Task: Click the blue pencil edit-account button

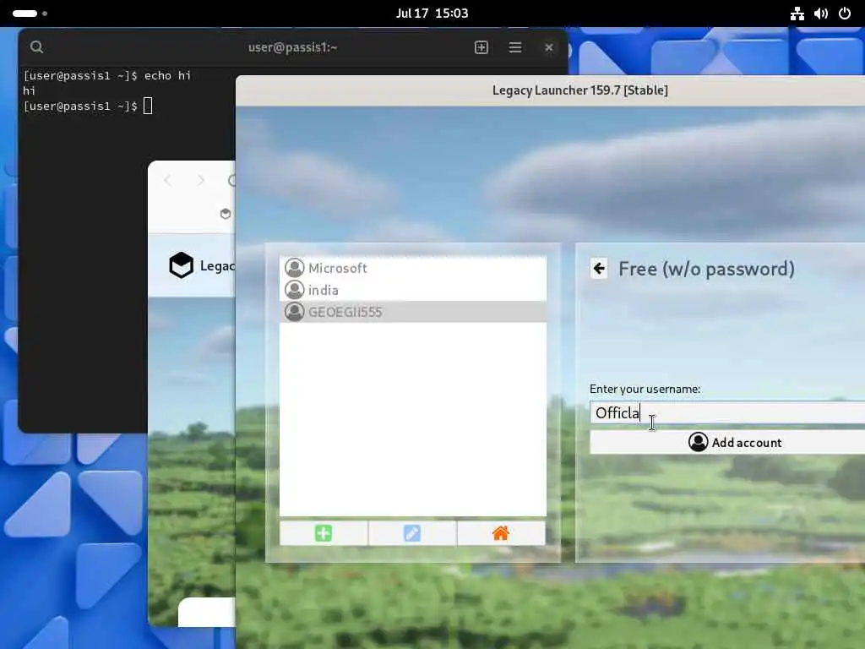Action: [412, 533]
